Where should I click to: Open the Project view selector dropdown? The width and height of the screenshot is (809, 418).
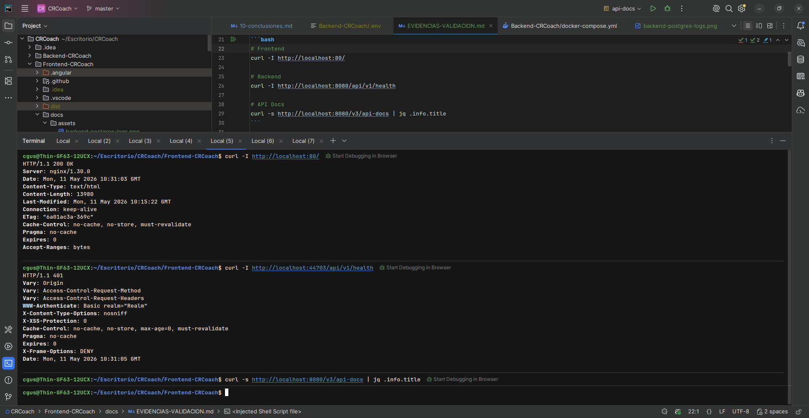[x=35, y=26]
